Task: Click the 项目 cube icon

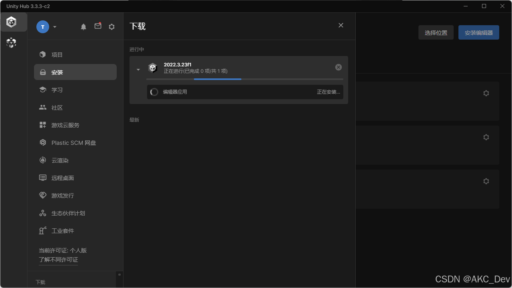Action: point(43,54)
